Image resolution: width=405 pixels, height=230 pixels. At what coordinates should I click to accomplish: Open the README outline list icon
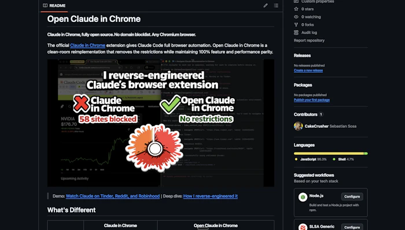(x=276, y=5)
